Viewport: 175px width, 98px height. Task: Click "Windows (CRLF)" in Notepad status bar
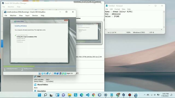pyautogui.click(x=139, y=32)
